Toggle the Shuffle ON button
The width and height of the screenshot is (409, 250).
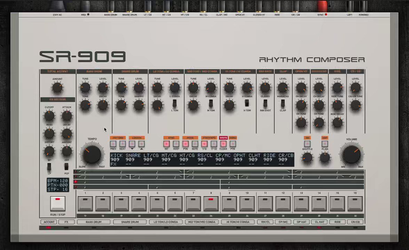[x=307, y=144]
